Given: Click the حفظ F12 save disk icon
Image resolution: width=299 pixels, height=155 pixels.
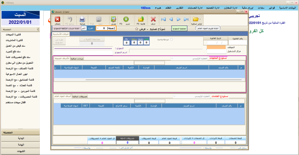Looking at the screenshot, I should (x=99, y=19).
